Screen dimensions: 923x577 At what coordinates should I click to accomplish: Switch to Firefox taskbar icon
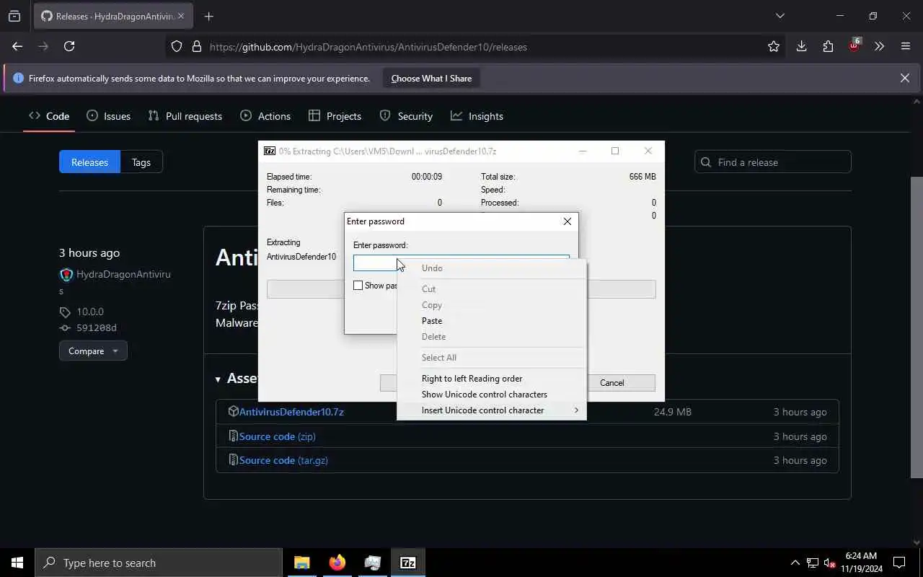point(337,563)
